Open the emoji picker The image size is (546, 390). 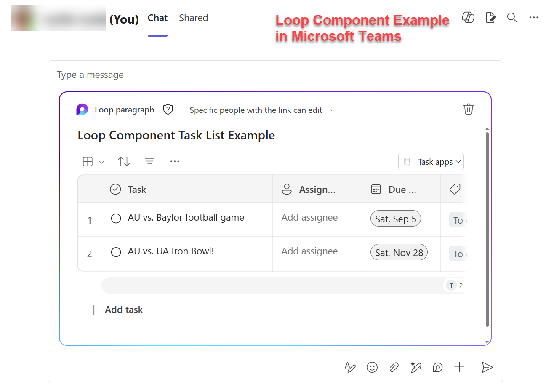tap(372, 367)
